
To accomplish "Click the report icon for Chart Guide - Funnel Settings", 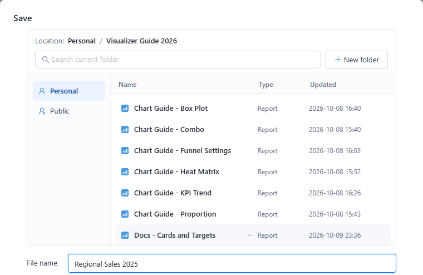I will point(125,151).
